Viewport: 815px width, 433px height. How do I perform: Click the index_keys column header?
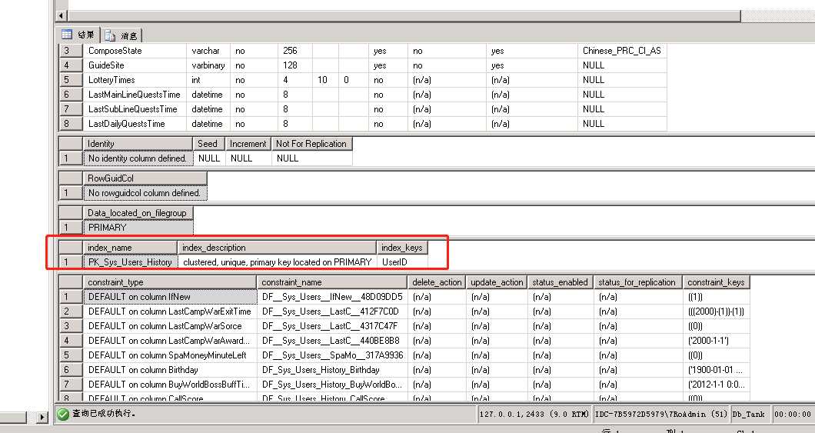coord(402,248)
